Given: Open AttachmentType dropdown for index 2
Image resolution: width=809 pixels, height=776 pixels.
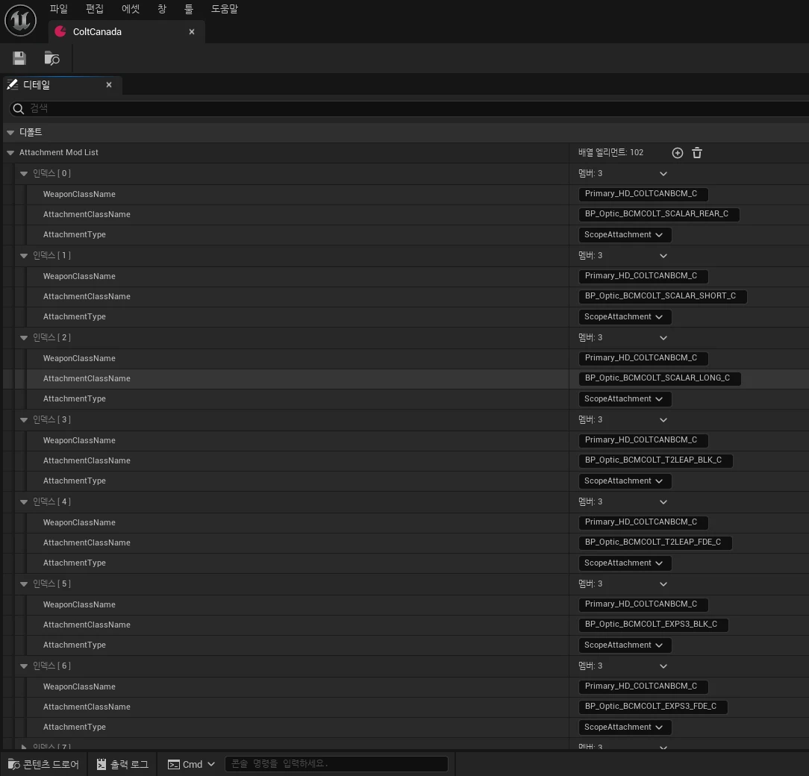Looking at the screenshot, I should coord(624,399).
